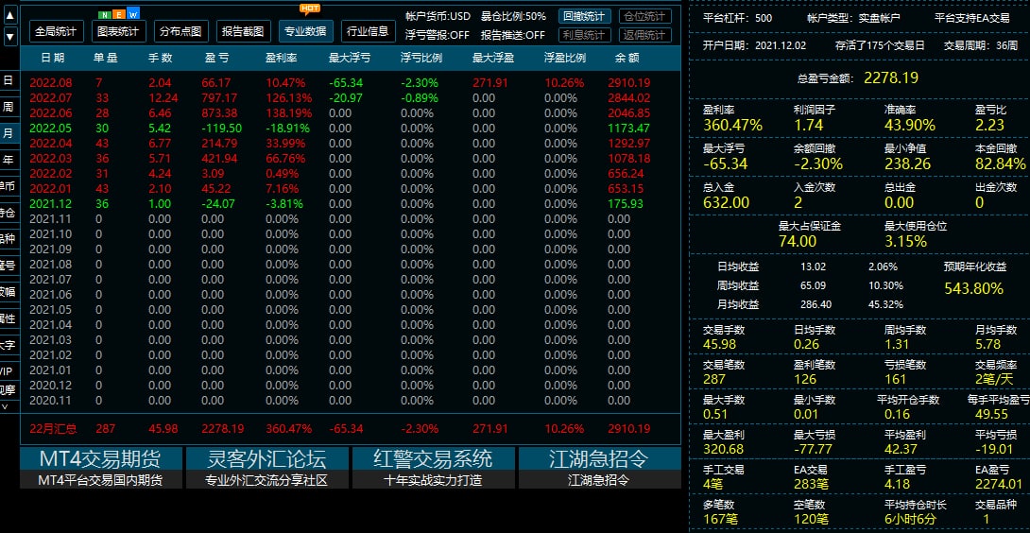Viewport: 1030px width, 533px height.
Task: Click the 浮亏比例 column header
Action: 421,58
